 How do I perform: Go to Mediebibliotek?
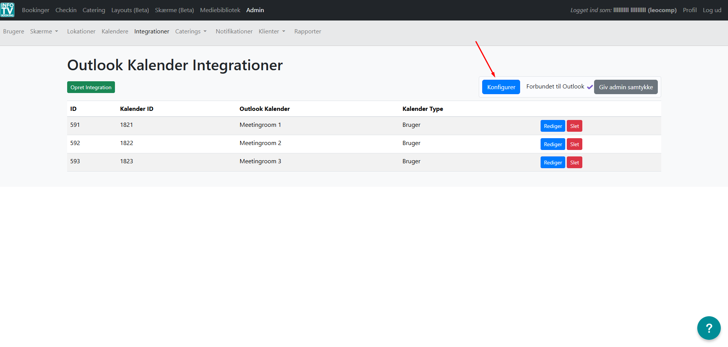pyautogui.click(x=220, y=10)
